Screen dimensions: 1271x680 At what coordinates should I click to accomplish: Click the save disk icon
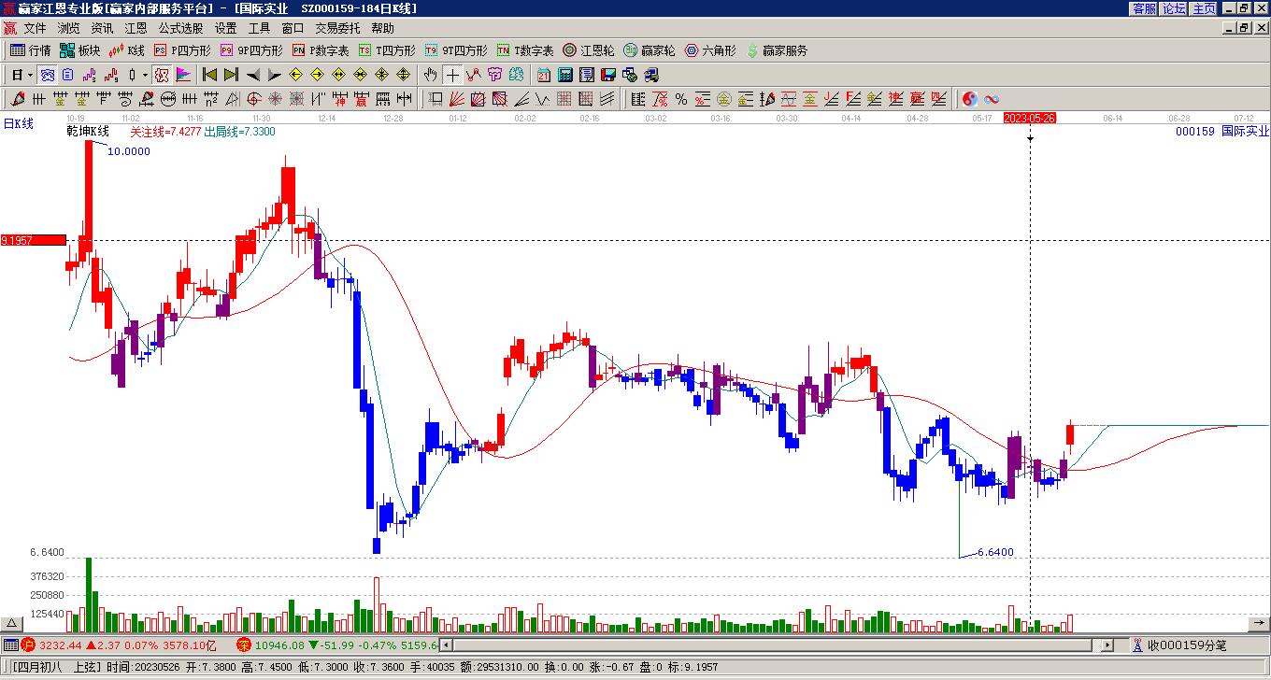point(608,75)
